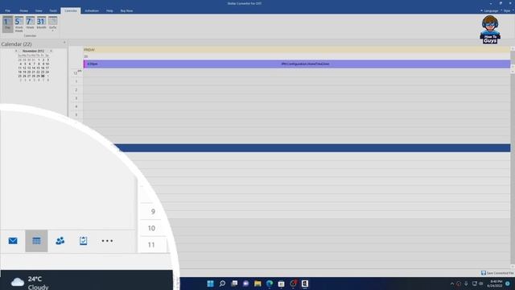The height and width of the screenshot is (290, 515).
Task: Switch to Day view in ribbon
Action: click(x=7, y=24)
